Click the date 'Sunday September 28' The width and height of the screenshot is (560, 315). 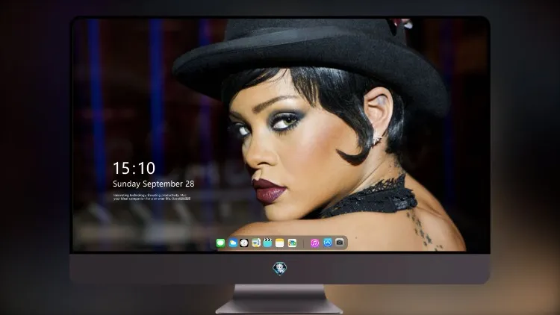(154, 184)
